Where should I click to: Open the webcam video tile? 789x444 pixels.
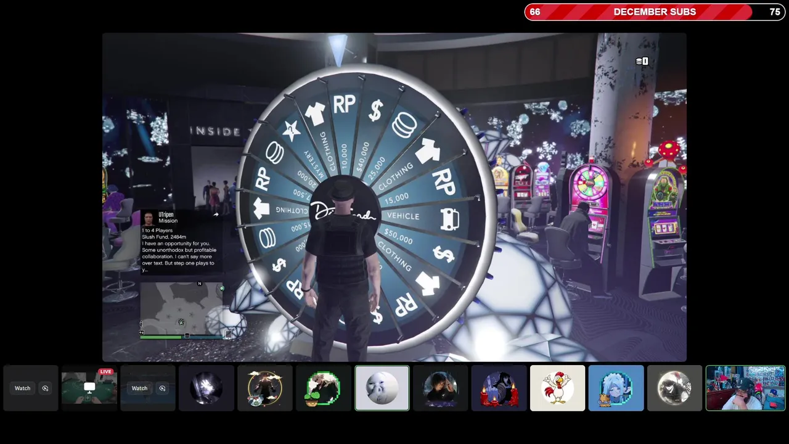coord(746,388)
